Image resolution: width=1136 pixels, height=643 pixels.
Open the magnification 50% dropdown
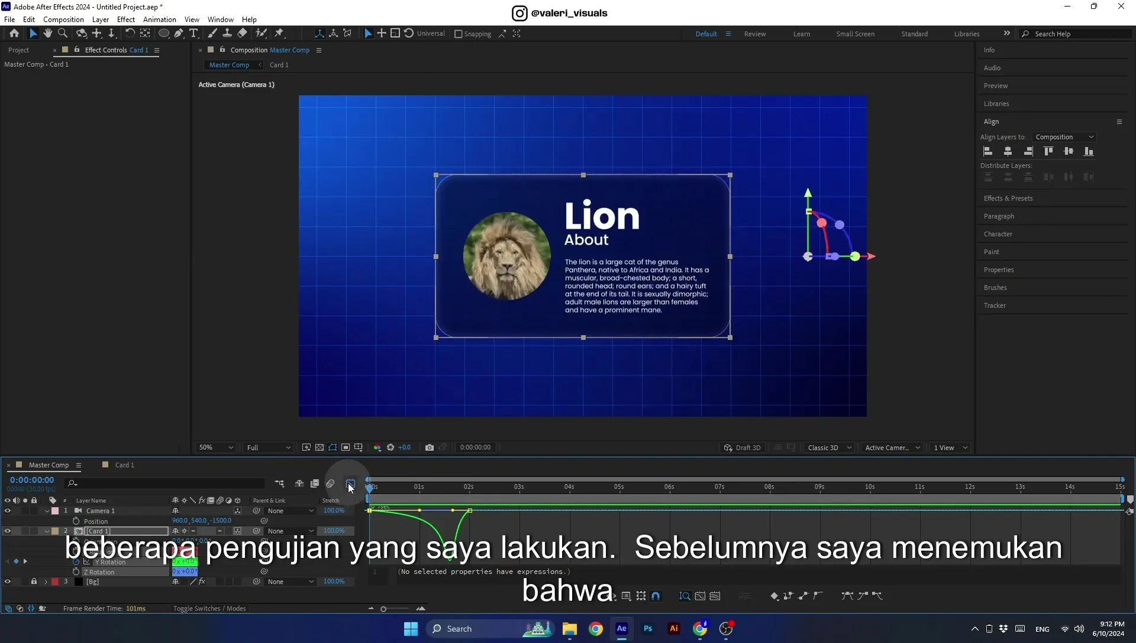[x=216, y=447]
